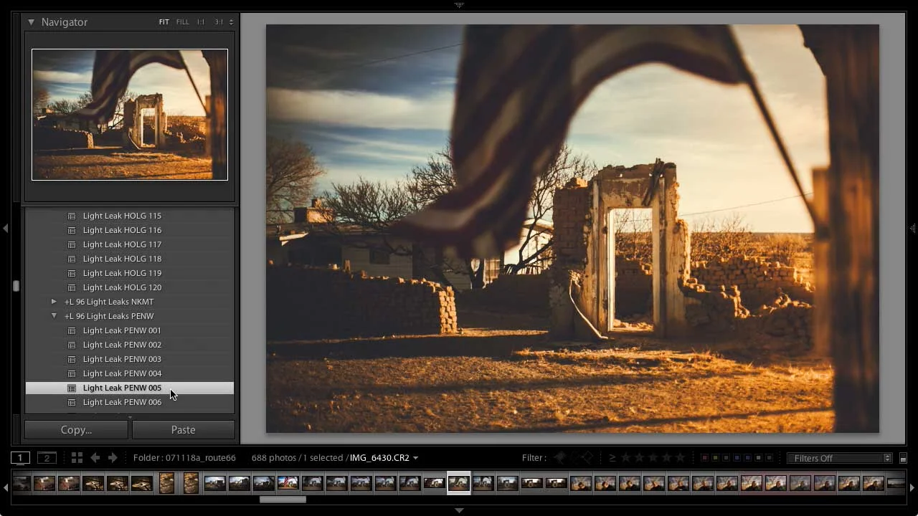The height and width of the screenshot is (516, 918).
Task: Click the main photo in loupe view
Action: [572, 229]
